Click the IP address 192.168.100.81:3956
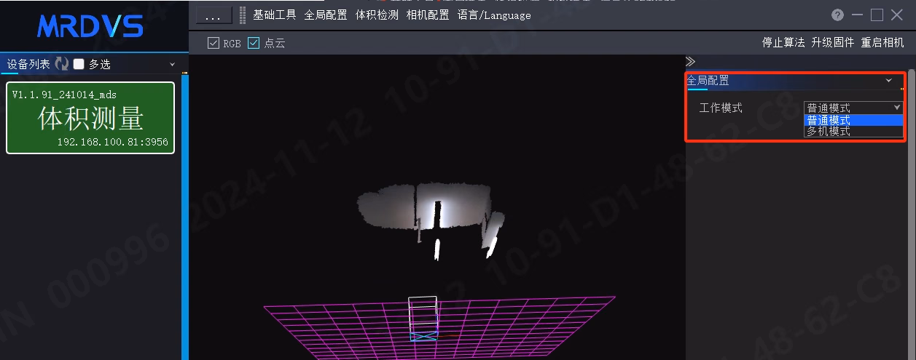Viewport: 916px width, 360px height. click(113, 143)
